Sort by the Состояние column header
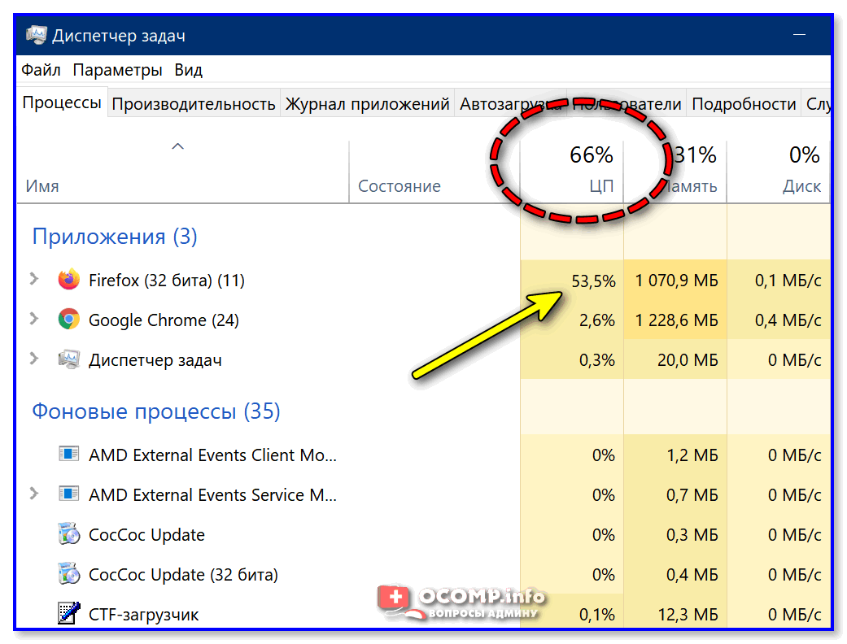Screen dimensions: 847x644 coord(399,186)
